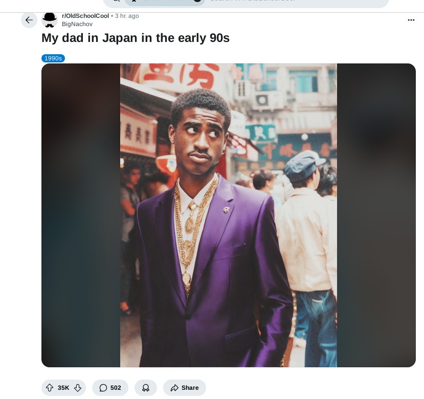
Task: Click the '3 hr. ago' timestamp
Action: 127,16
